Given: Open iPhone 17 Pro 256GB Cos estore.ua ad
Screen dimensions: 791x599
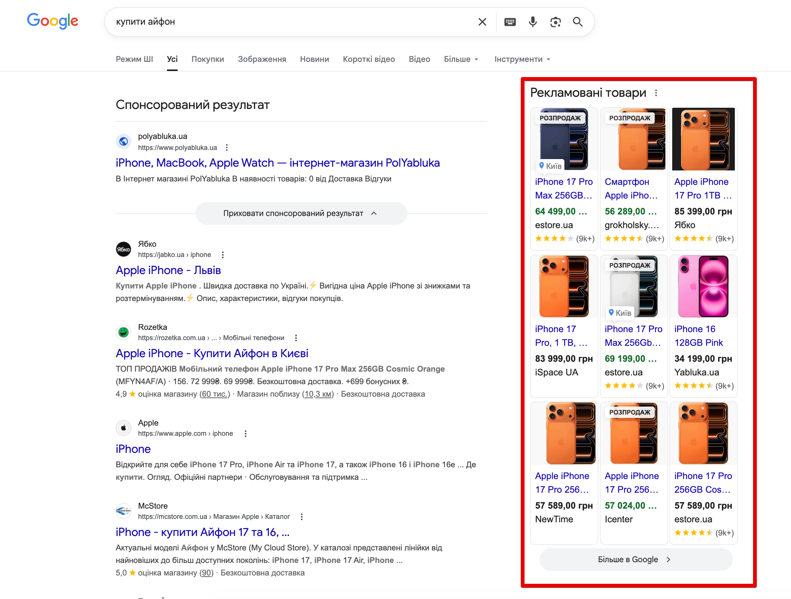Looking at the screenshot, I should [703, 483].
